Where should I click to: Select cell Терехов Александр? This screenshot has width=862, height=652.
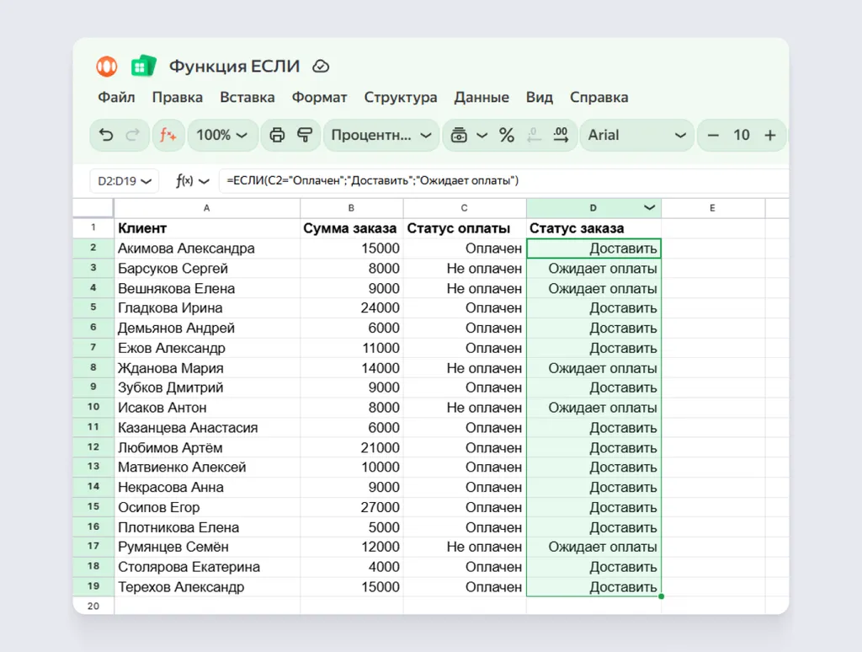207,587
